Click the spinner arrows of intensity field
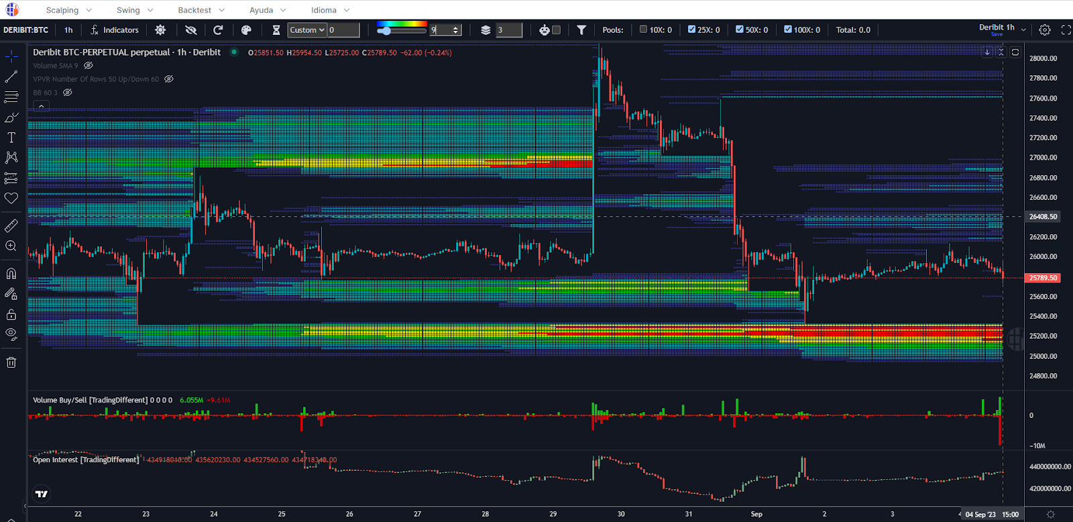Viewport: 1073px width, 522px height. pos(456,30)
